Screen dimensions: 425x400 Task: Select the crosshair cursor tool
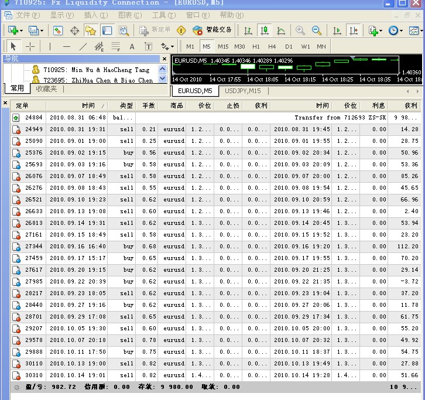pyautogui.click(x=30, y=47)
